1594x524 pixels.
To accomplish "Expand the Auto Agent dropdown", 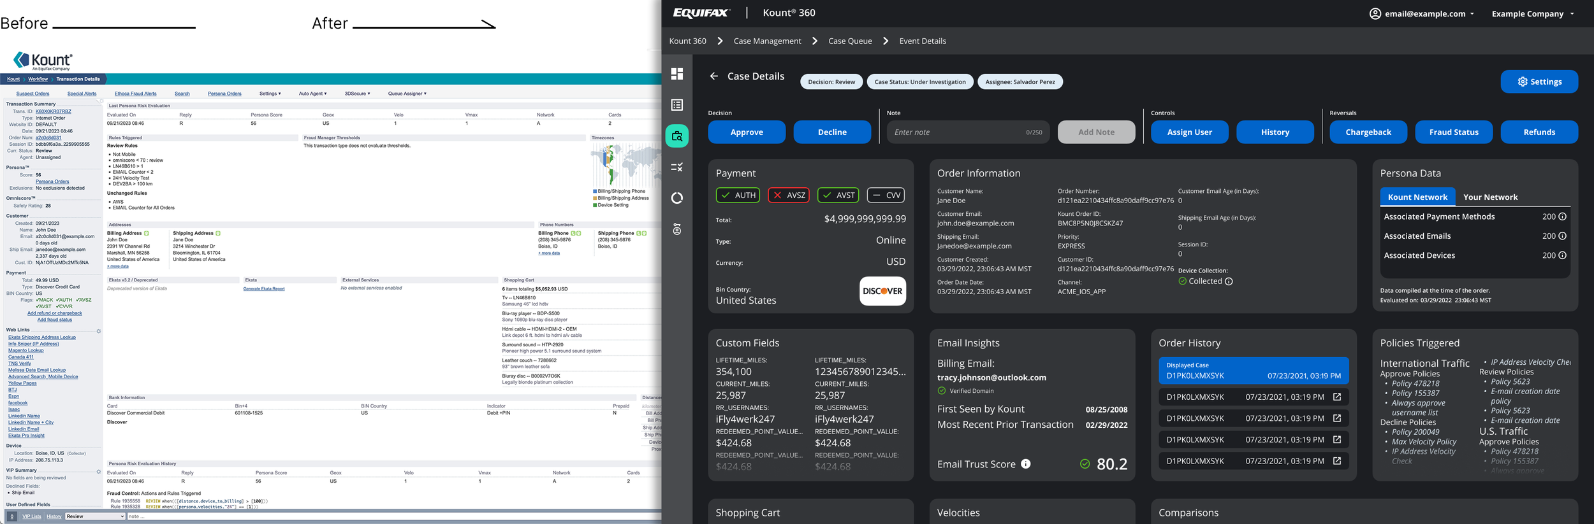I will [x=312, y=94].
